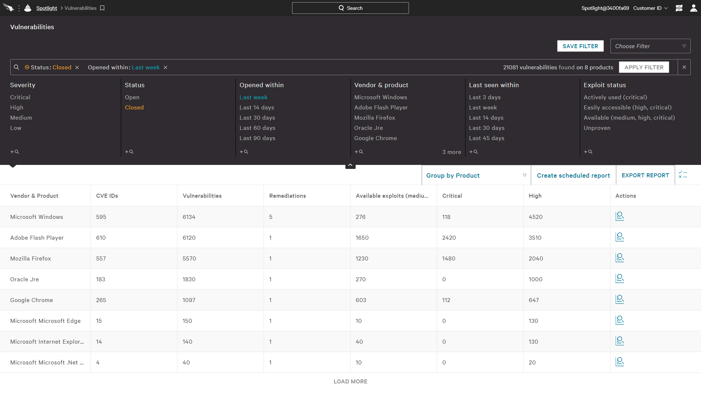Viewport: 701px width, 394px height.
Task: Collapse the filter panel with the chevron
Action: click(x=350, y=165)
